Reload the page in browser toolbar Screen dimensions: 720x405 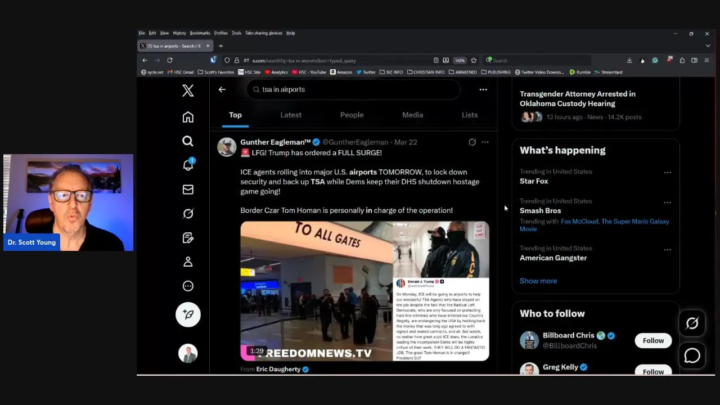pos(169,60)
